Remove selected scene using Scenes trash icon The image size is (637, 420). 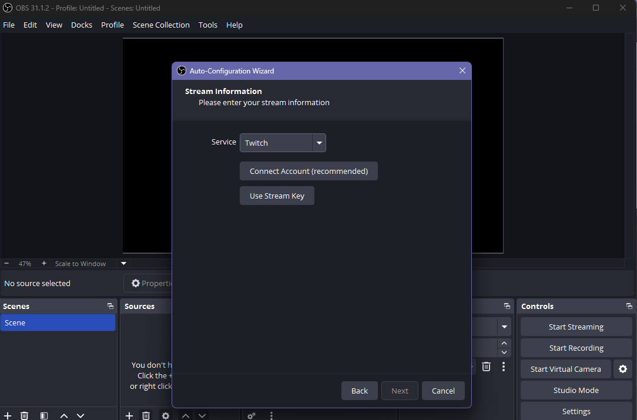[24, 415]
